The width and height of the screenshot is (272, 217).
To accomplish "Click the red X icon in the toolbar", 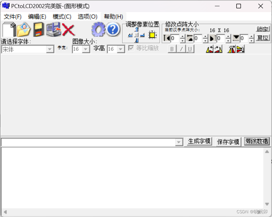I will 68,30.
